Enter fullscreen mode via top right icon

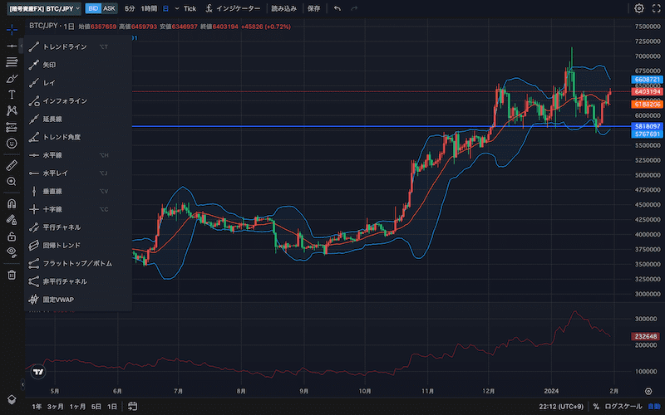[656, 8]
